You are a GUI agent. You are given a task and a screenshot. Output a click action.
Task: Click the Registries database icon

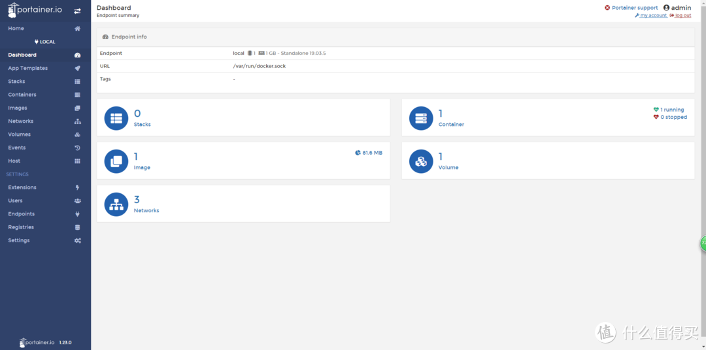tap(77, 227)
